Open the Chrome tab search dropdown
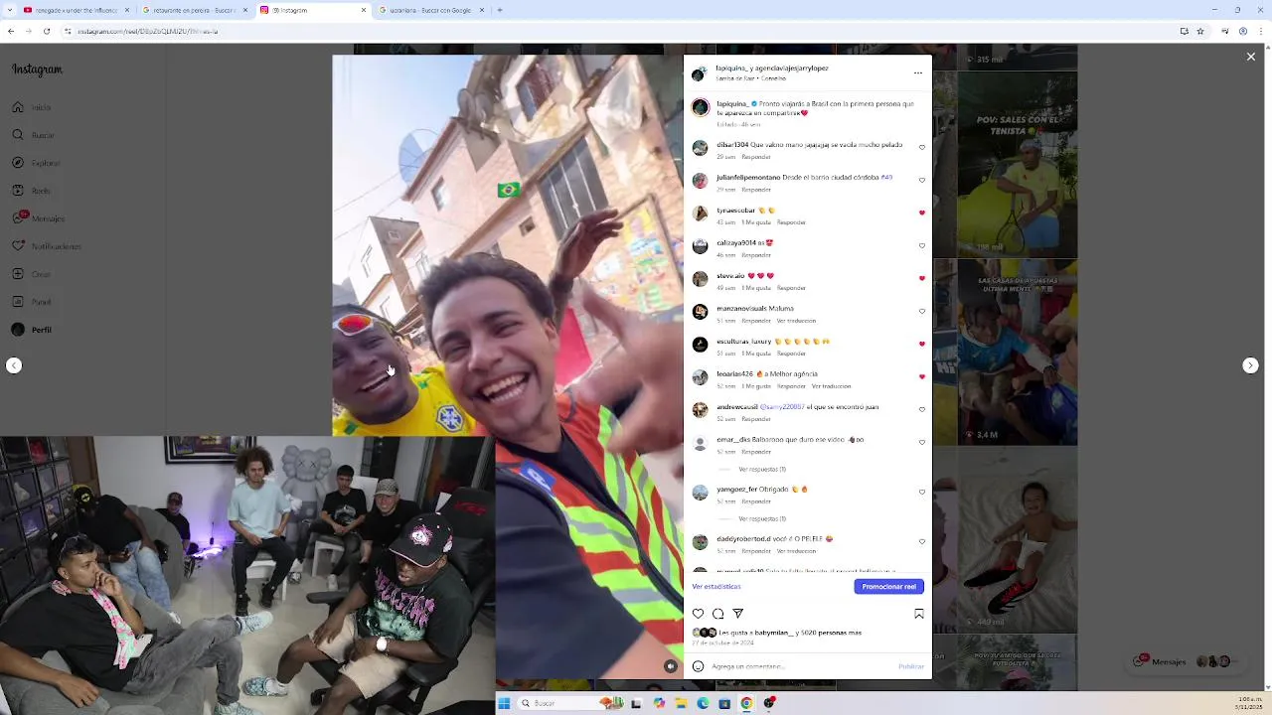Screen dimensions: 1272x715 click(x=11, y=10)
